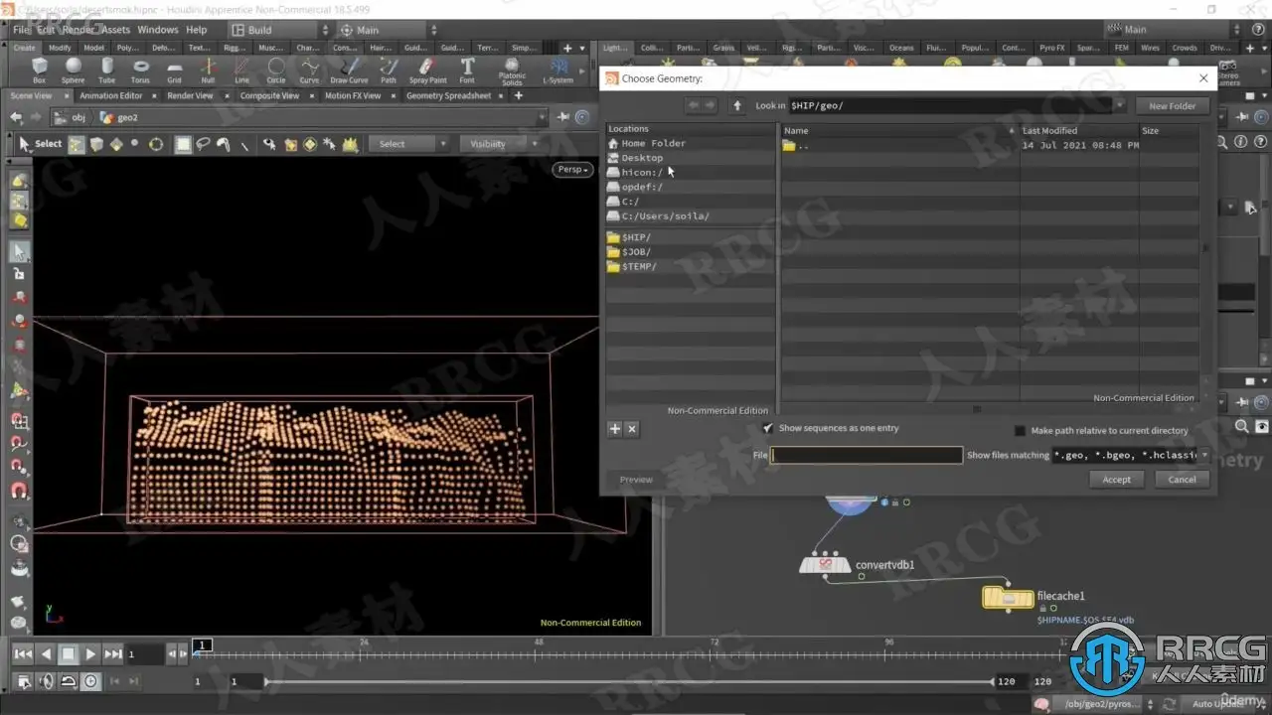Click the Accept button
Screen dimensions: 1272x715
[1116, 480]
